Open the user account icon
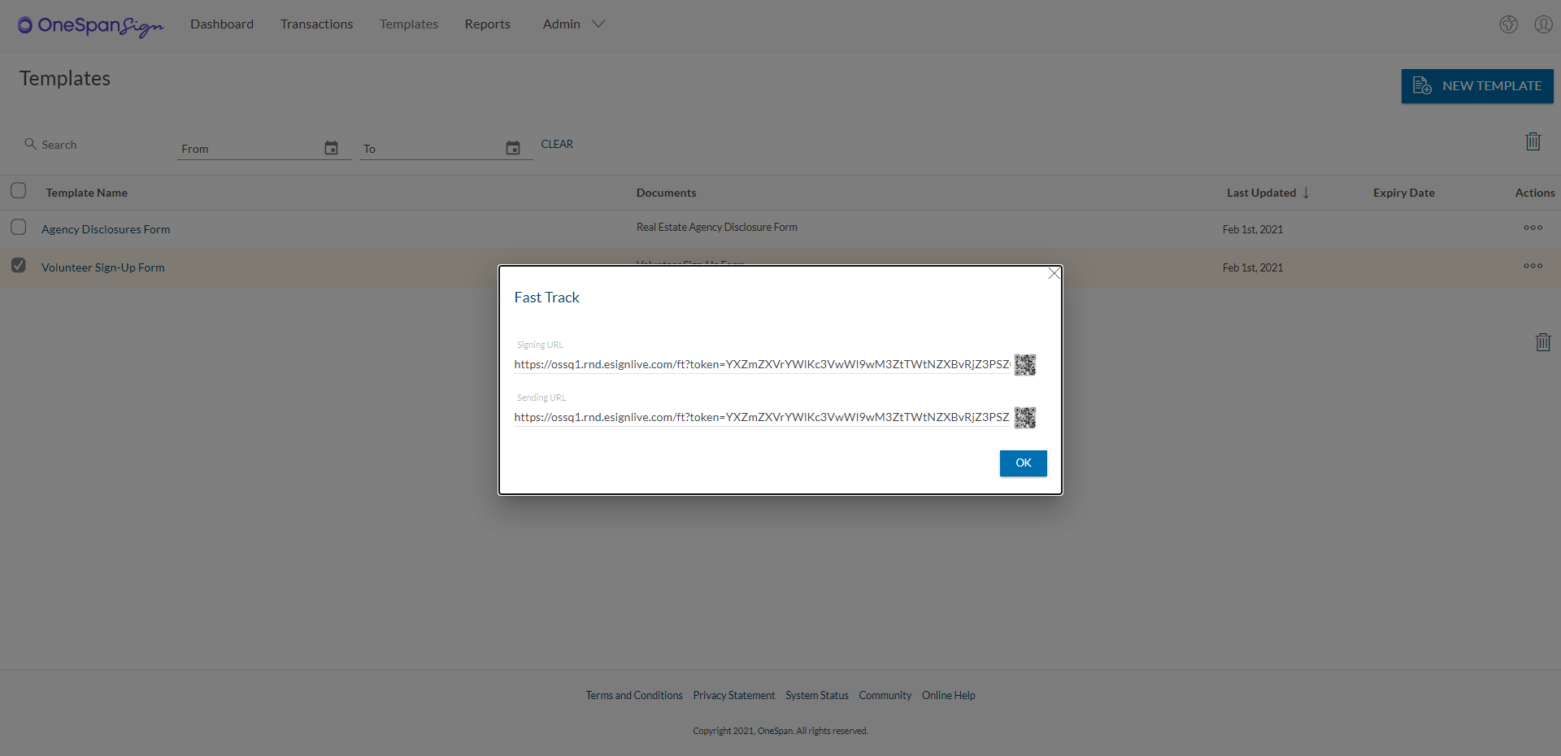This screenshot has height=756, width=1561. 1544,24
